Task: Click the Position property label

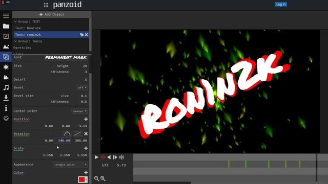Action: click(x=22, y=119)
